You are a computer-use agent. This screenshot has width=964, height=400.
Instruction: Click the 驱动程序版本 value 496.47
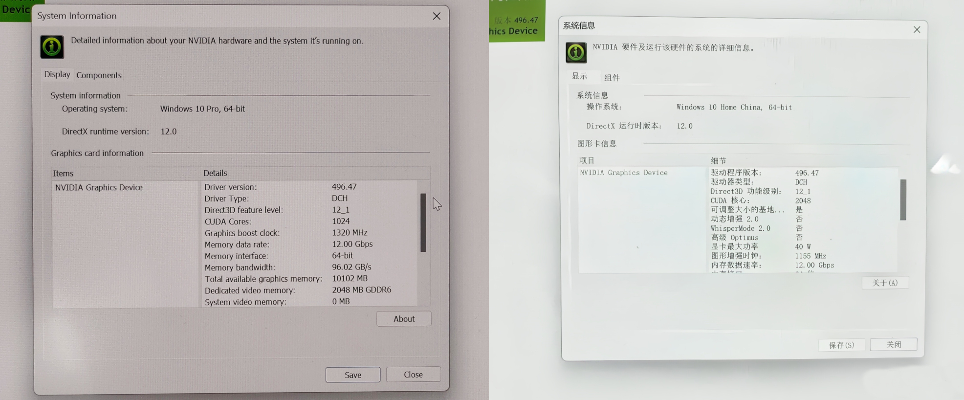[807, 173]
